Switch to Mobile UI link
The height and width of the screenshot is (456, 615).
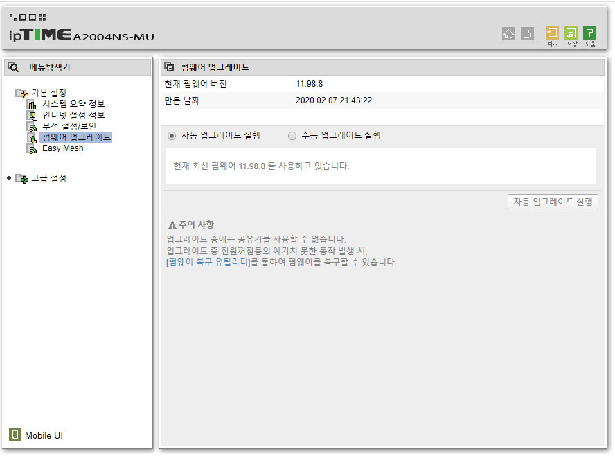[44, 435]
